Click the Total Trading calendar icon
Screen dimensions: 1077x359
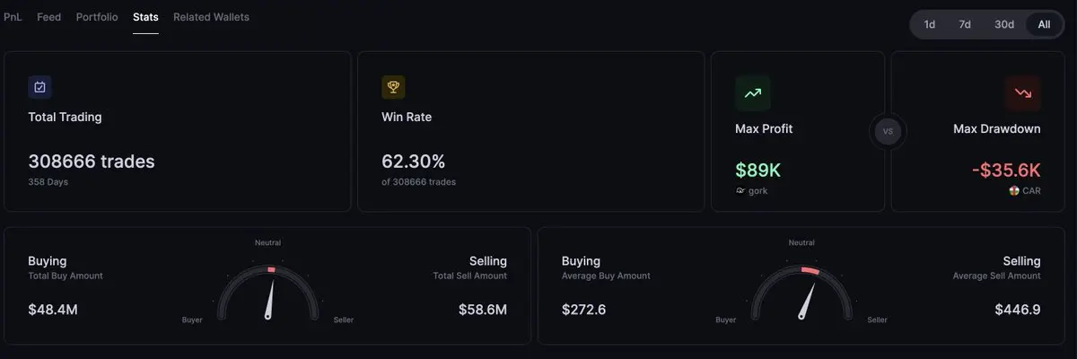point(40,87)
